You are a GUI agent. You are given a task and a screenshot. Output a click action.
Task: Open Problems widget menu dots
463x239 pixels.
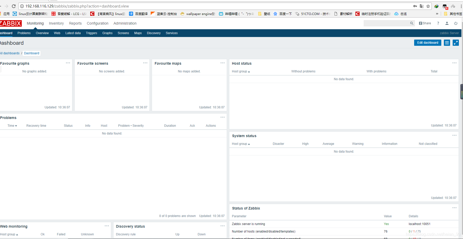tap(223, 117)
